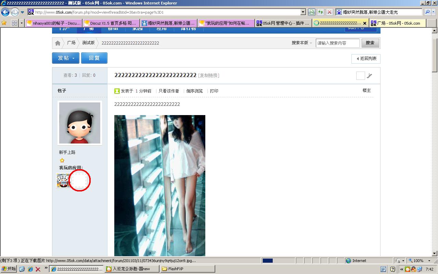
Task: Click the 回复 reply button
Action: pos(94,58)
